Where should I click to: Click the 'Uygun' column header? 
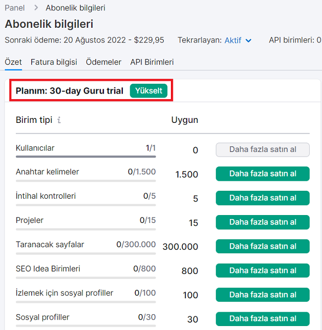click(x=185, y=120)
